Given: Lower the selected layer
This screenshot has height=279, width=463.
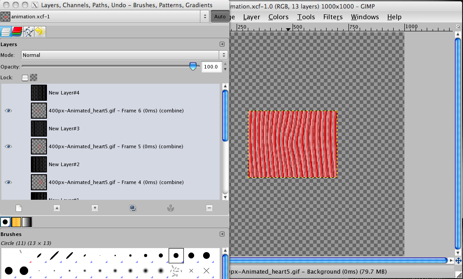Looking at the screenshot, I should pyautogui.click(x=94, y=208).
